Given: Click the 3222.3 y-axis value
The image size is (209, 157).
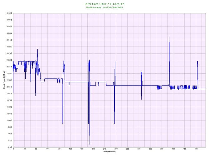Looking at the screenshot, I should (9, 47).
